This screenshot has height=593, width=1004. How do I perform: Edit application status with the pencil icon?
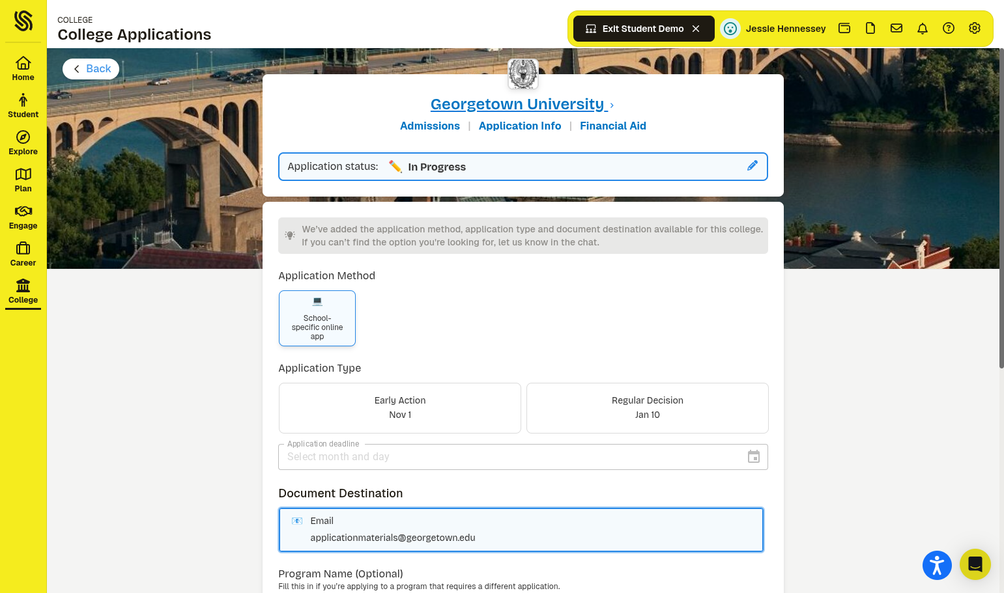coord(753,165)
